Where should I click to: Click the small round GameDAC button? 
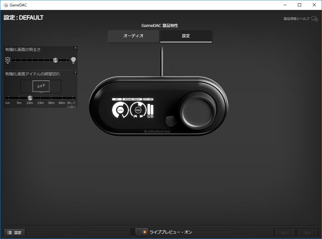(170, 121)
